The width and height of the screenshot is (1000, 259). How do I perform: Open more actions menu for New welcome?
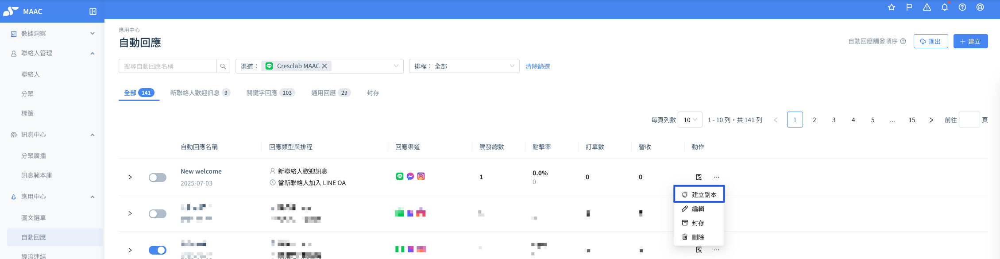(717, 177)
